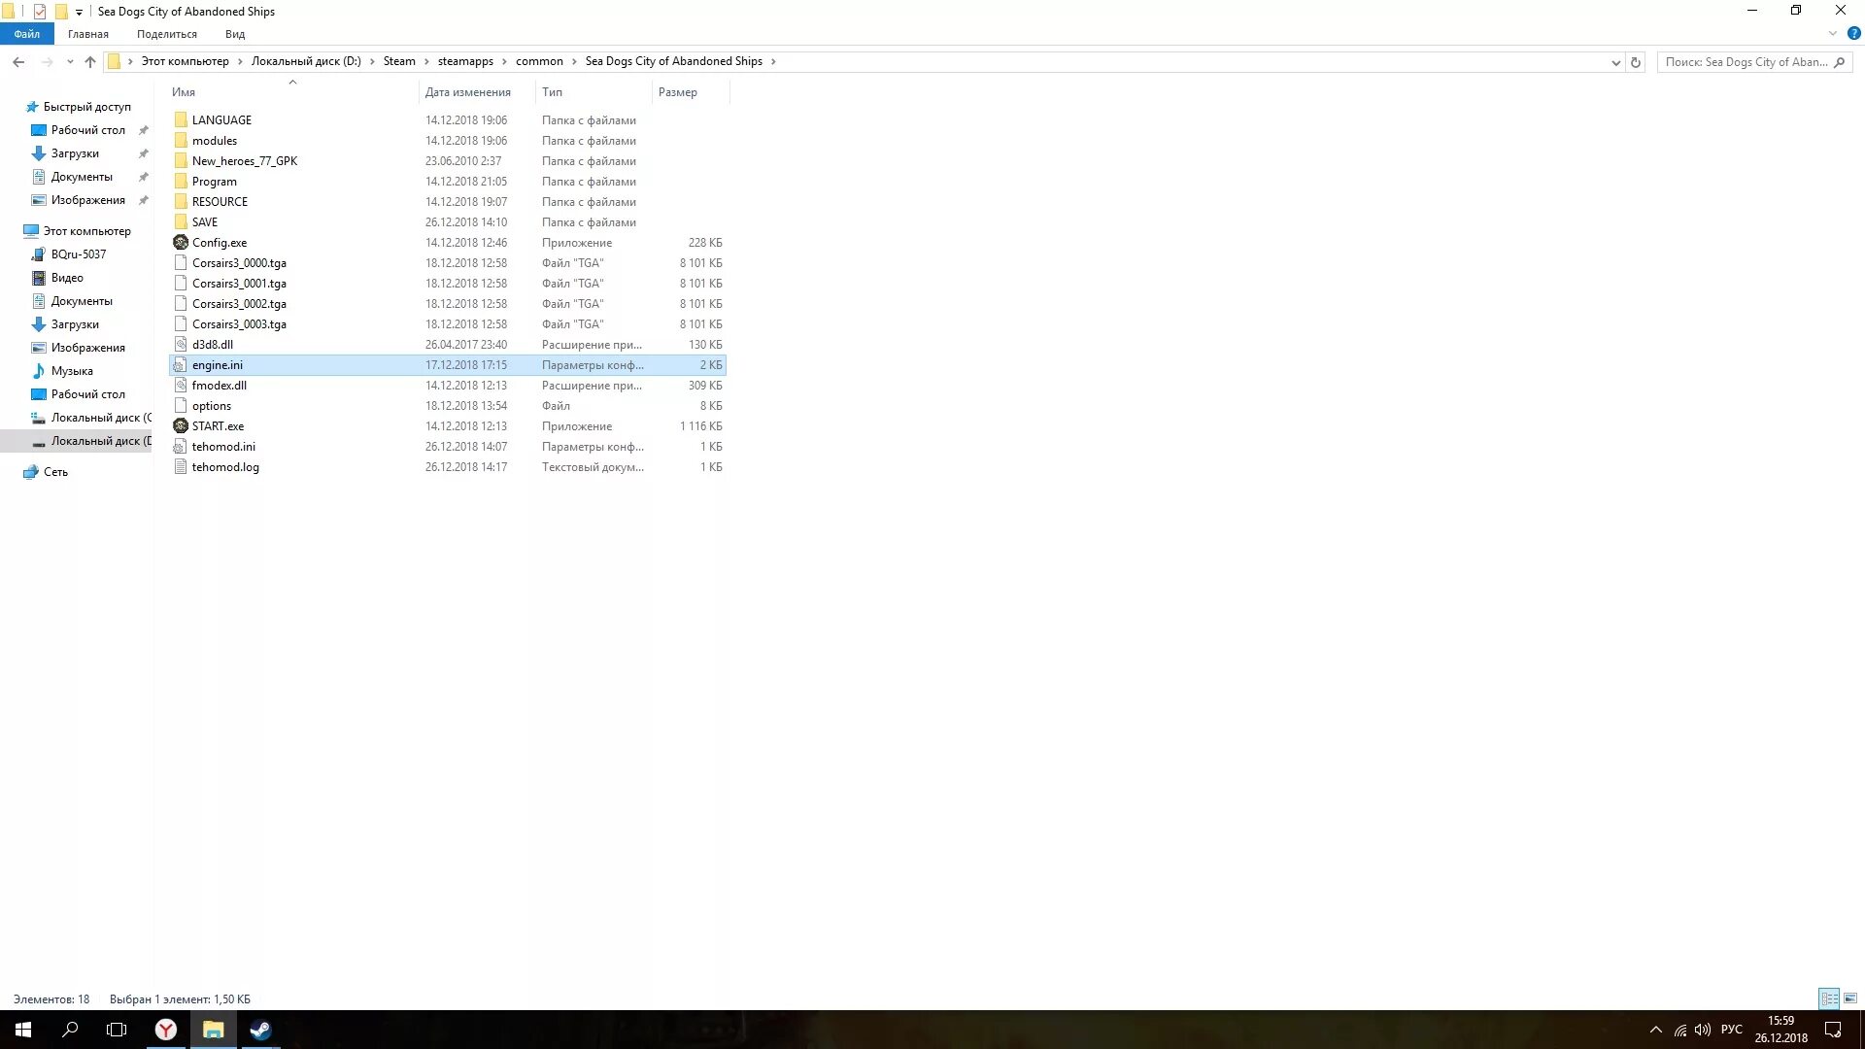The height and width of the screenshot is (1049, 1865).
Task: Sort by the Тип column header
Action: click(552, 92)
